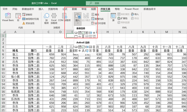Open ActiveX More Controls tools icon

(94, 51)
